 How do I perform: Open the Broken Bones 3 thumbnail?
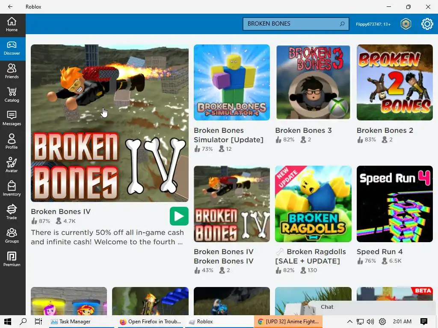pyautogui.click(x=313, y=82)
